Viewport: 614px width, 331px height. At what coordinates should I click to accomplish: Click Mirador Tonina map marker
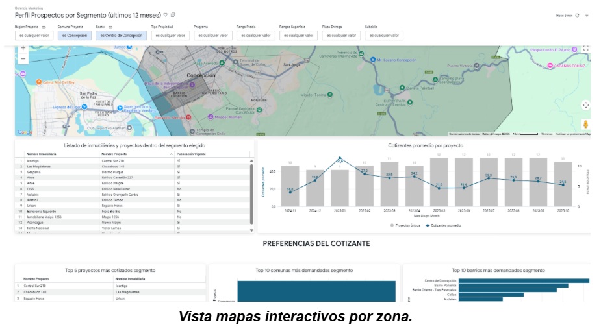(330, 95)
